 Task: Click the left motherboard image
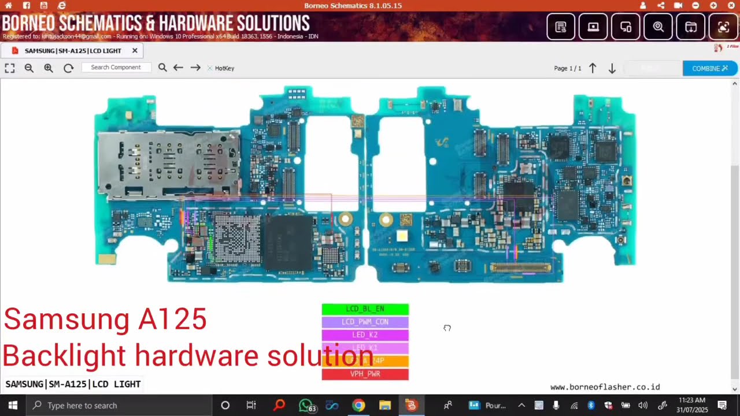(x=230, y=185)
